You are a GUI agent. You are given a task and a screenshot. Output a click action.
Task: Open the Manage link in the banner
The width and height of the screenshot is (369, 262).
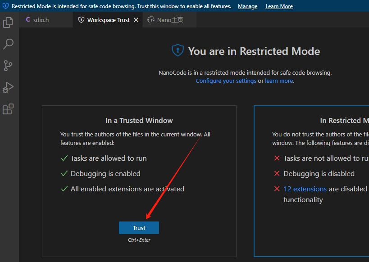point(247,6)
